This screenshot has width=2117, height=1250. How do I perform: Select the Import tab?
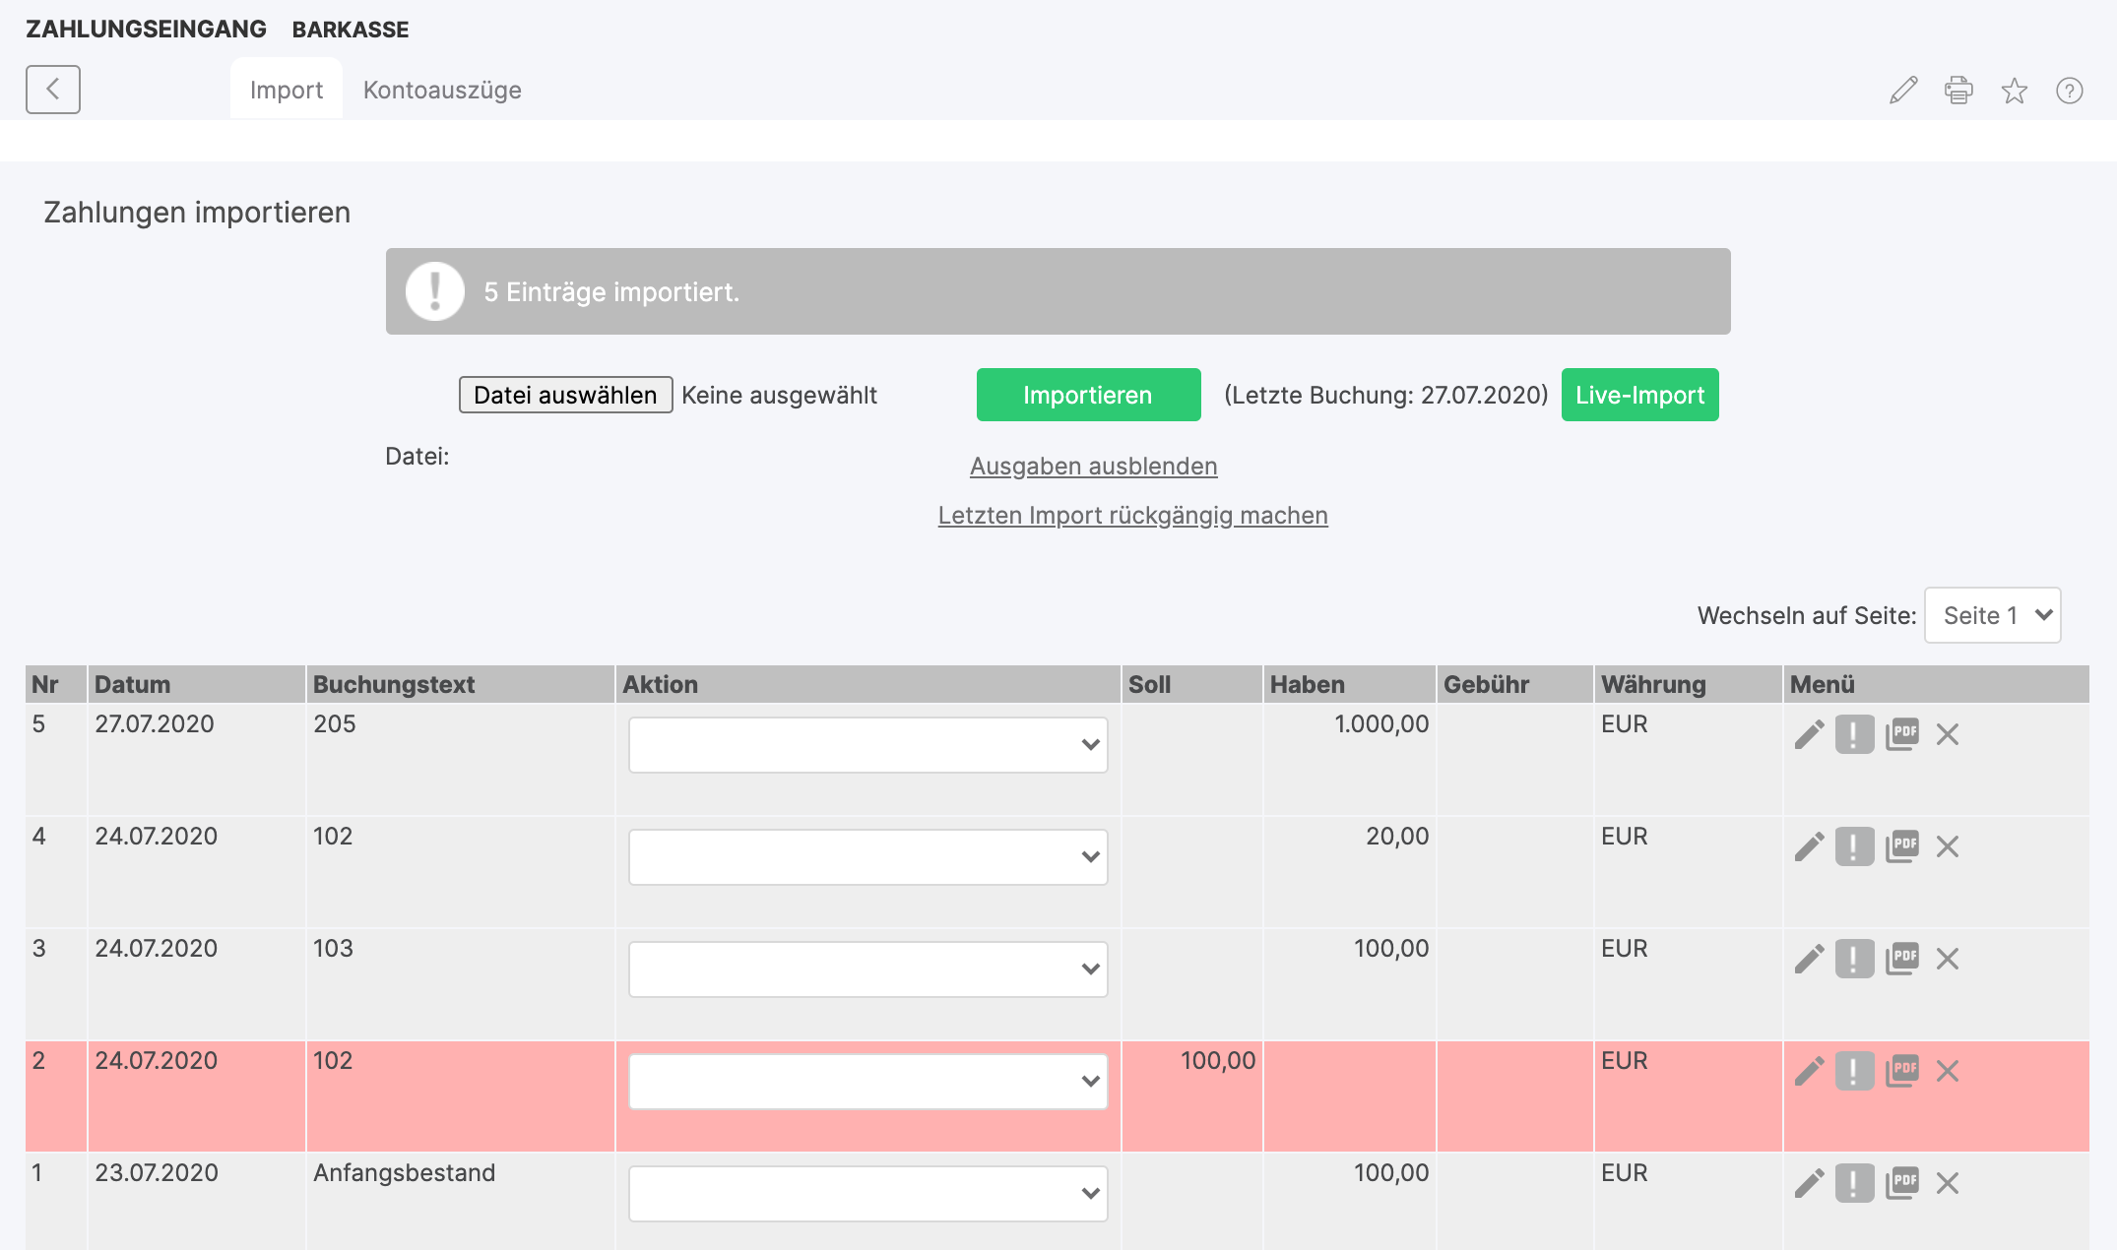(x=286, y=90)
